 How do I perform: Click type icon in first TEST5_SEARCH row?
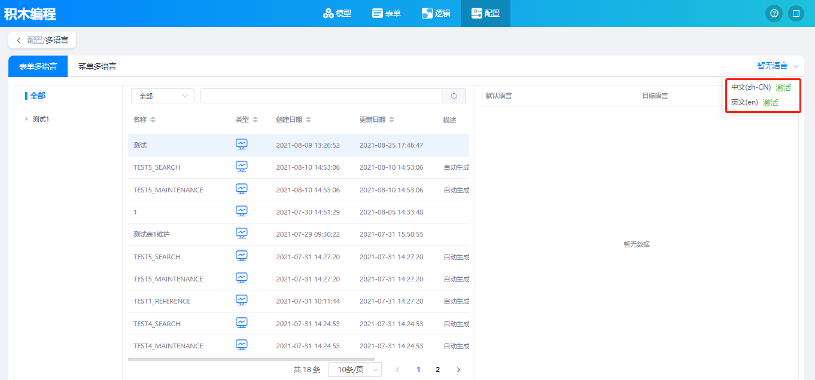241,167
